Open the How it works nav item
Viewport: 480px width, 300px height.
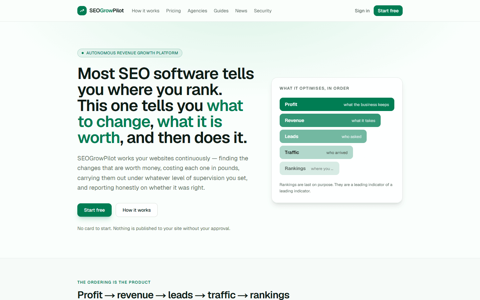[x=146, y=11]
